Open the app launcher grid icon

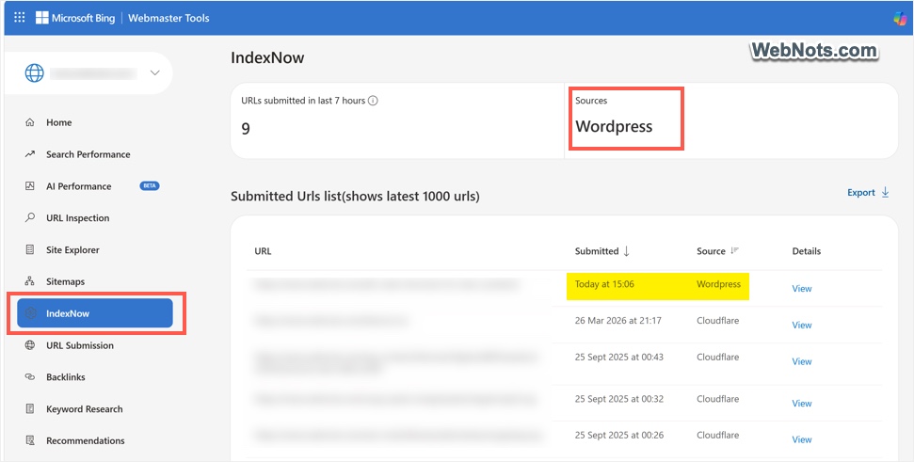click(19, 18)
